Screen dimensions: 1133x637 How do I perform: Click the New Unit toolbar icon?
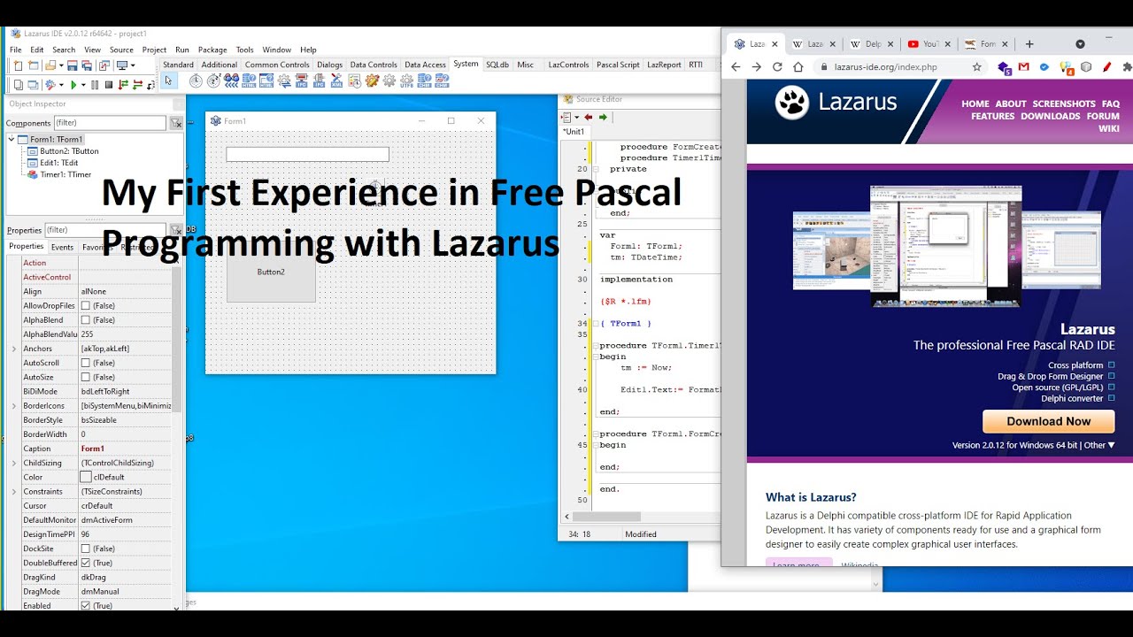pyautogui.click(x=18, y=65)
